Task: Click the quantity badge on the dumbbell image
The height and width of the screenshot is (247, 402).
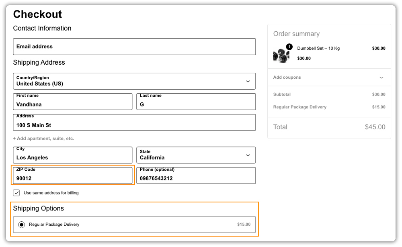Action: click(289, 47)
